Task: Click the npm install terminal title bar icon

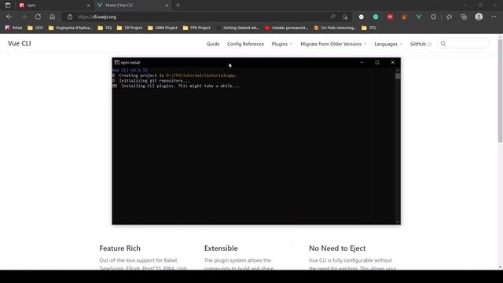Action: point(117,63)
